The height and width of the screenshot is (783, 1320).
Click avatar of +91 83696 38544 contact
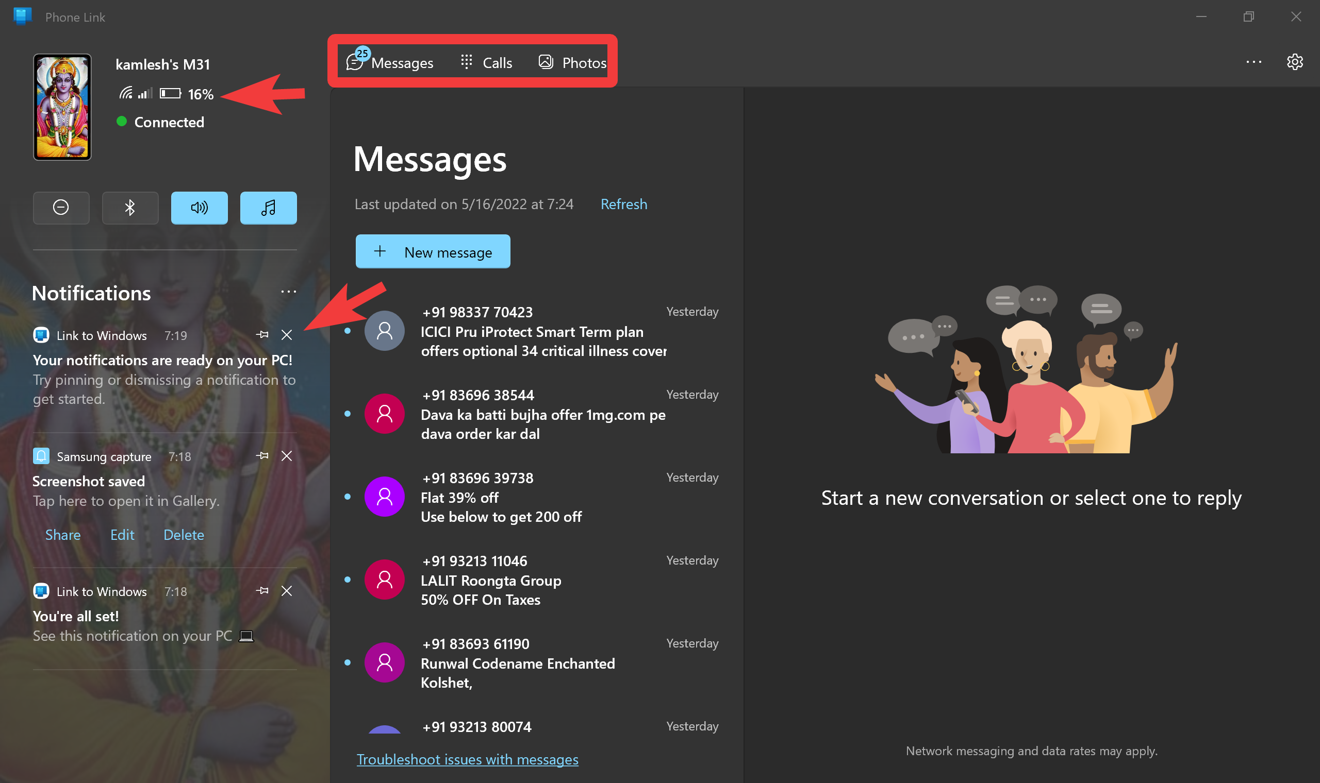pos(384,414)
